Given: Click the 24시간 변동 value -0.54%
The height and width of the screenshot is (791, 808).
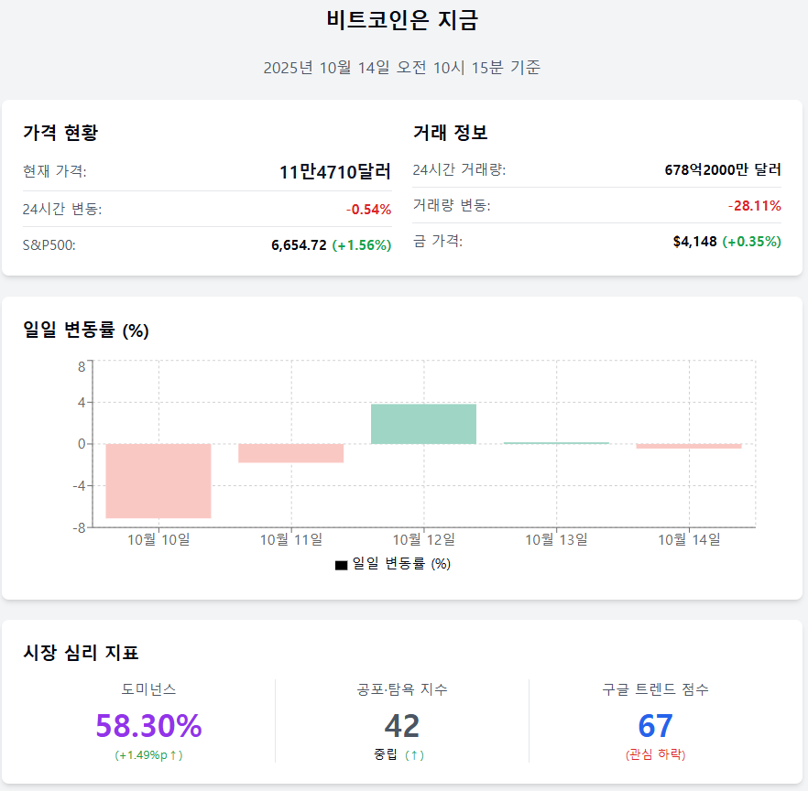Looking at the screenshot, I should point(368,210).
